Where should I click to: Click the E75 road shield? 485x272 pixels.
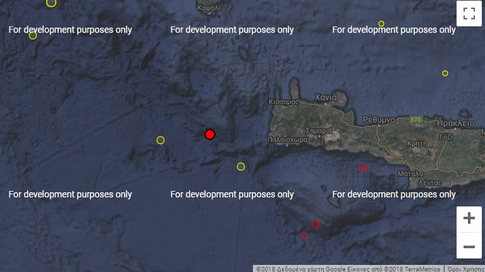pos(414,119)
